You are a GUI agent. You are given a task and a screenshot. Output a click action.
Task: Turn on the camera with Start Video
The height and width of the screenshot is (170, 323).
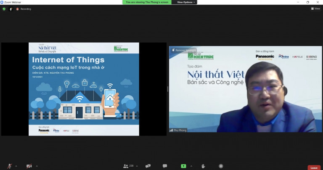29,166
